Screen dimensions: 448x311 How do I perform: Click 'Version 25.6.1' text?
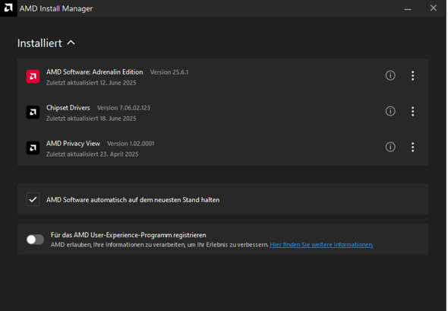tap(169, 72)
